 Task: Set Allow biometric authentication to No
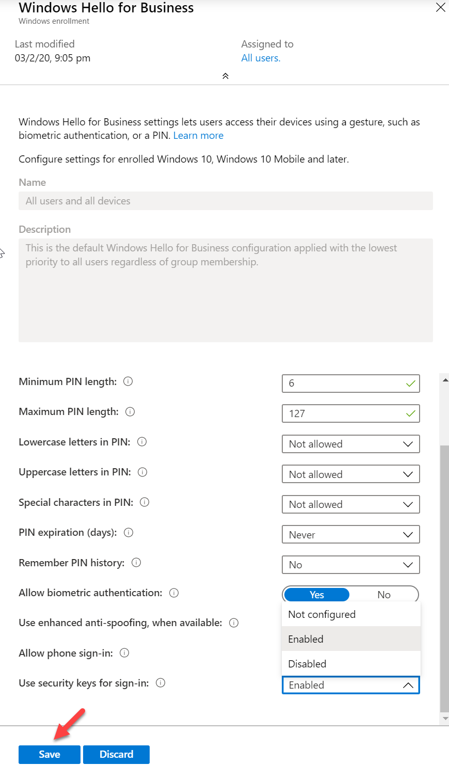coord(384,595)
